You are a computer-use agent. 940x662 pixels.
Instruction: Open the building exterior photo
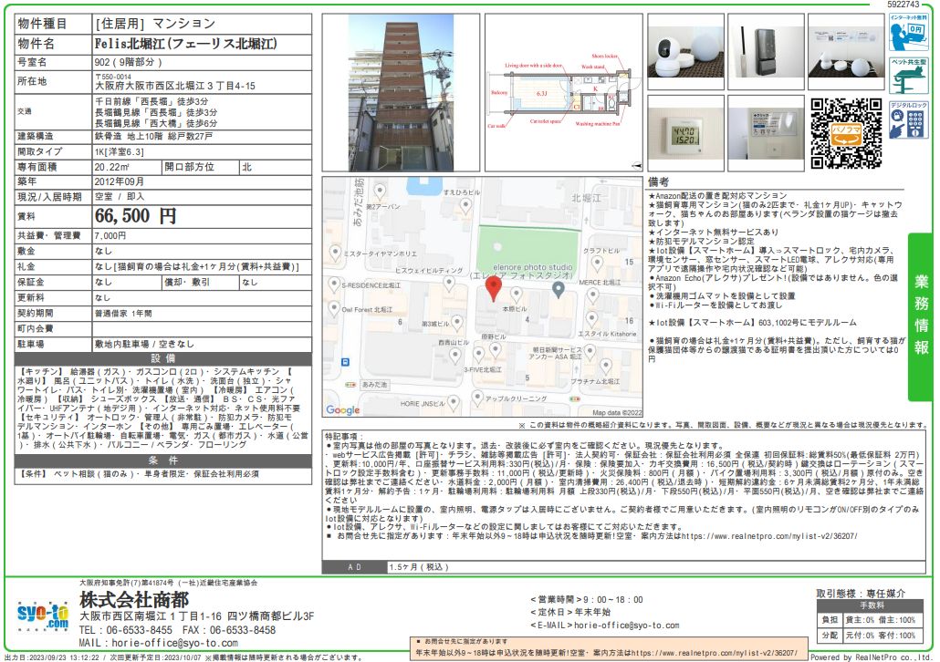coord(401,93)
